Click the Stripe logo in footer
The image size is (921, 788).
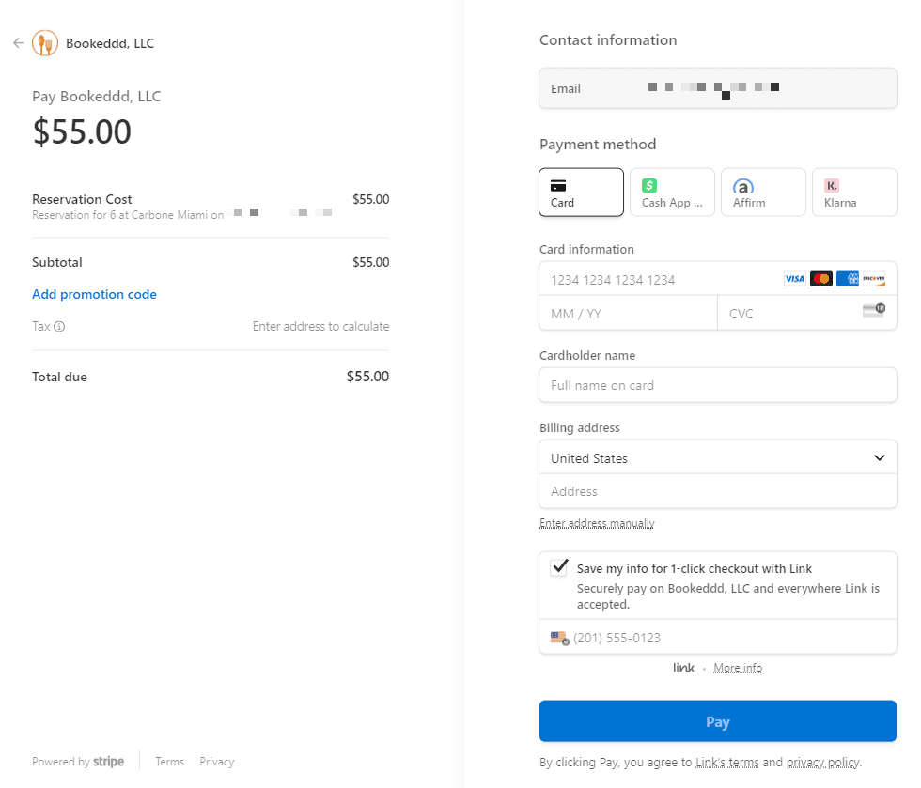click(x=108, y=761)
